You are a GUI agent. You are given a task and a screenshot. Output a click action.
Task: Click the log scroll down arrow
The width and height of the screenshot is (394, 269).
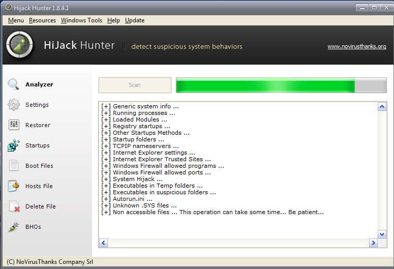(x=382, y=234)
